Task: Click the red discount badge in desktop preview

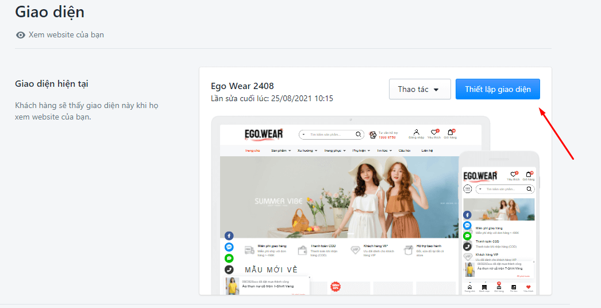Action: coord(336,286)
